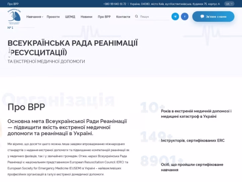Open Про ВРР in main navigation
The width and height of the screenshot is (242, 182).
pos(104,17)
